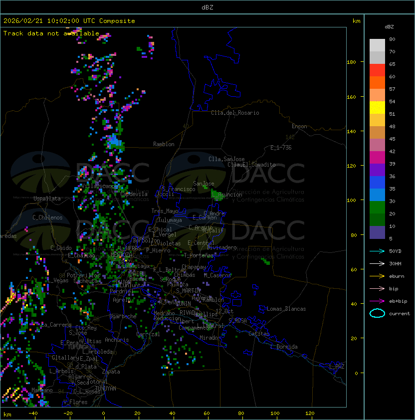The height and width of the screenshot is (420, 415).
Task: Click the '50YD' legend label
Action: (395, 251)
